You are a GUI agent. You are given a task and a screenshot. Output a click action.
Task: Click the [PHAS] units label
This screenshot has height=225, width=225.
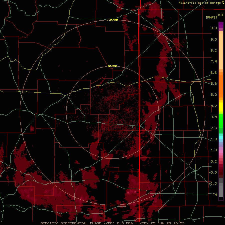pyautogui.click(x=211, y=17)
